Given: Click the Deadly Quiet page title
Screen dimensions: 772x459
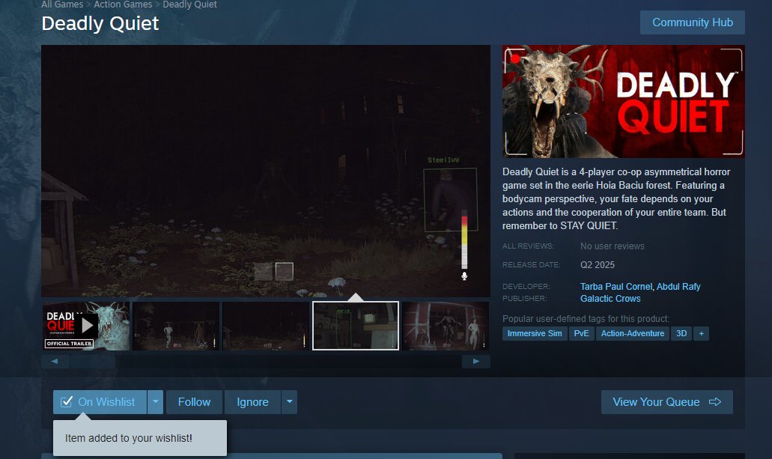Looking at the screenshot, I should pyautogui.click(x=100, y=24).
